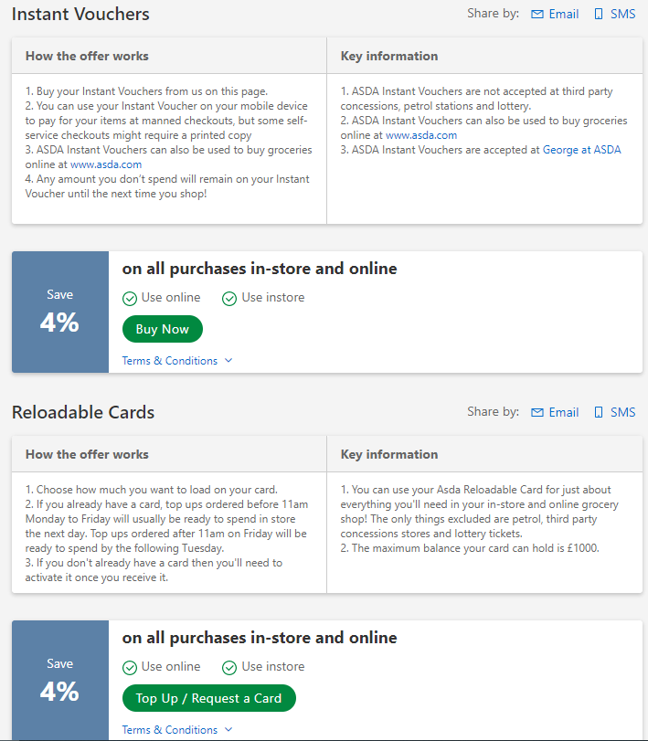Click the phone icon in Reloadable Cards share row
The height and width of the screenshot is (741, 648).
599,413
